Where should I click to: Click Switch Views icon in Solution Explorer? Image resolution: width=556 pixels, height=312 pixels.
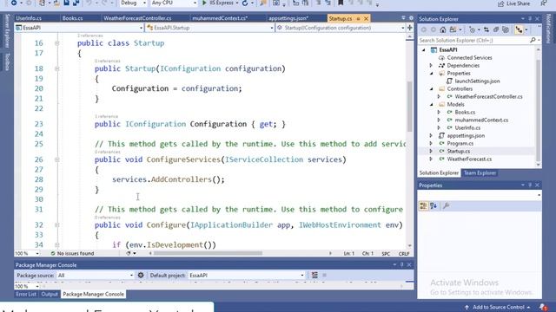point(453,29)
